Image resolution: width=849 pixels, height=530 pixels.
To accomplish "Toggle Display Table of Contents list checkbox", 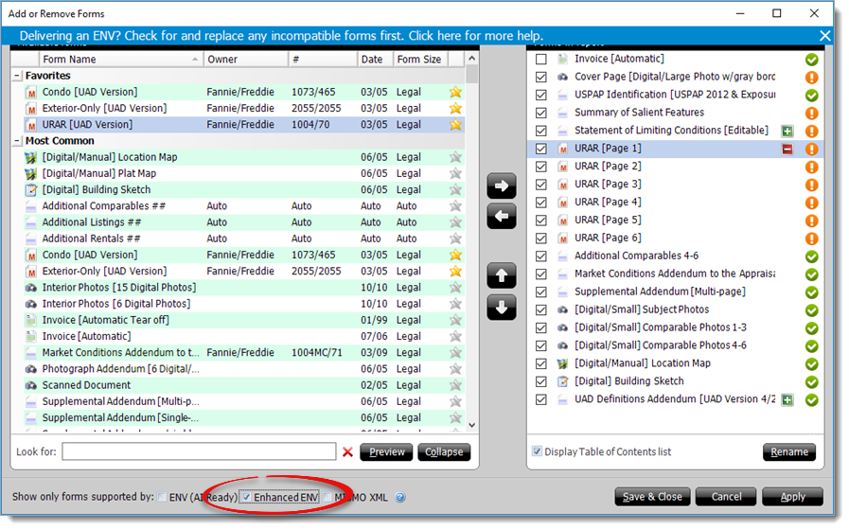I will 537,451.
